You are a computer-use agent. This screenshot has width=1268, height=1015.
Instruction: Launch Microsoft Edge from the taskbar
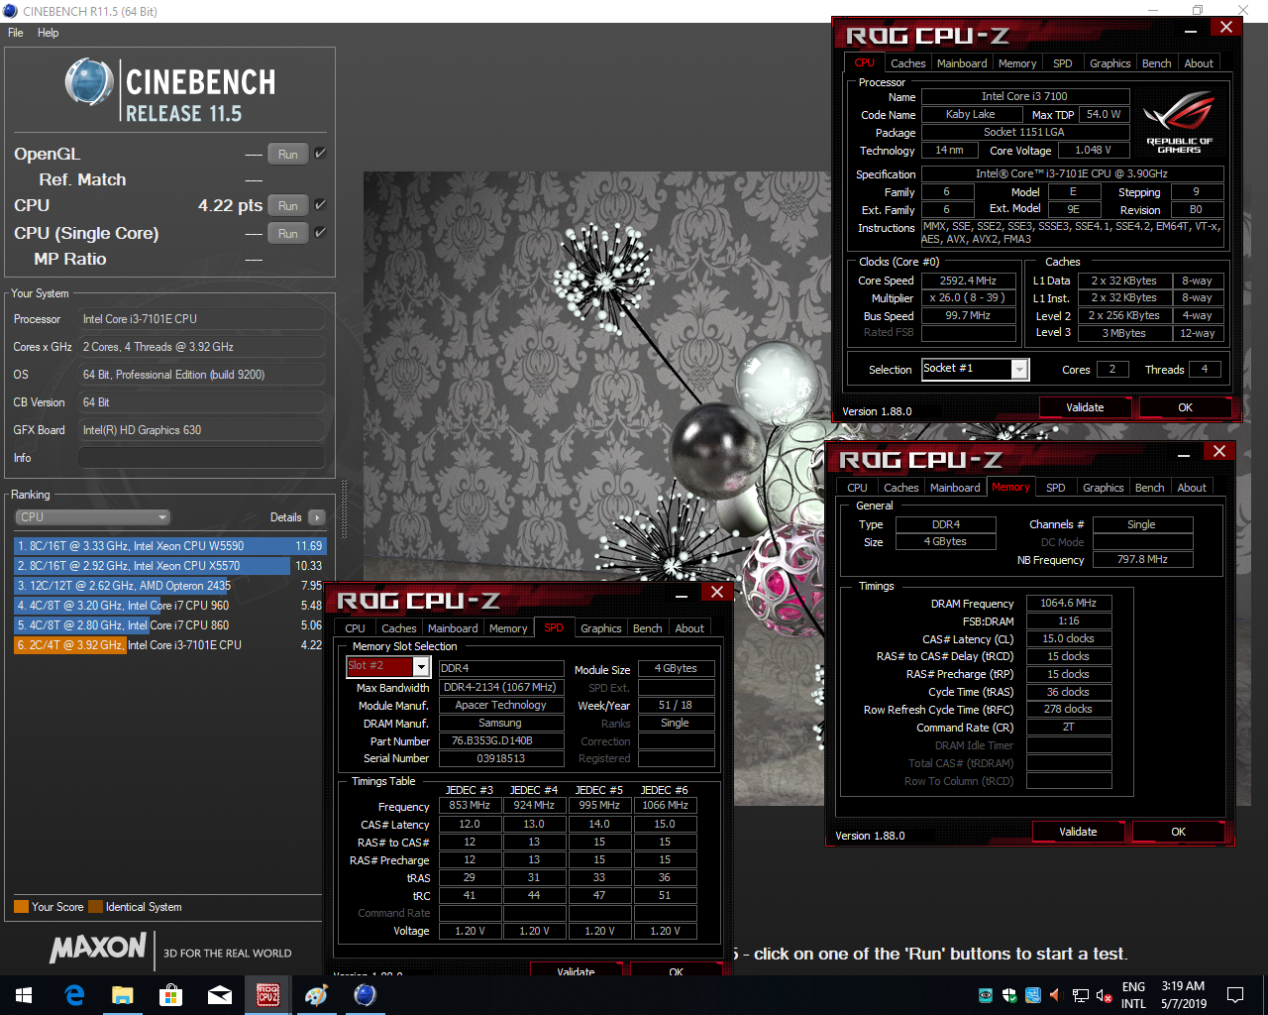tap(74, 995)
